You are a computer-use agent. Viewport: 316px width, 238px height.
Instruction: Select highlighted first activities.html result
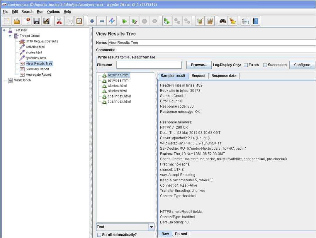tap(118, 75)
